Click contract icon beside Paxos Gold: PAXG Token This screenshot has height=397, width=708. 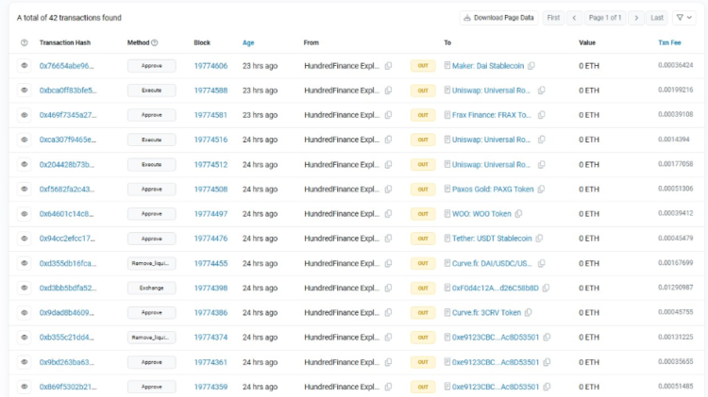click(447, 189)
